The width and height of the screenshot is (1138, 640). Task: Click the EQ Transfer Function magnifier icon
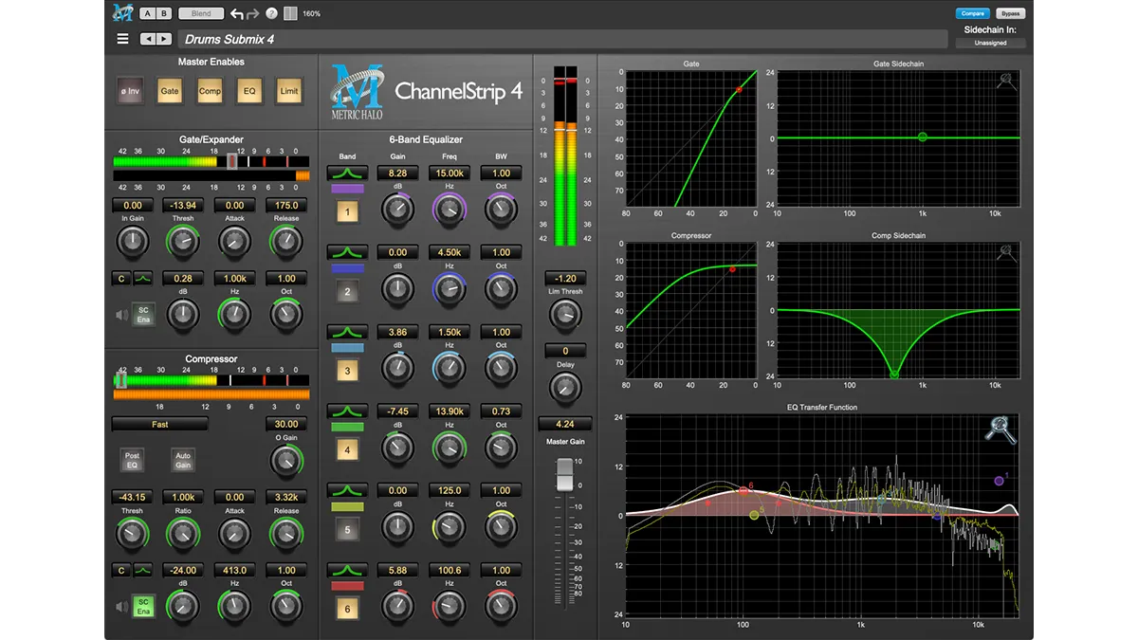point(1000,430)
